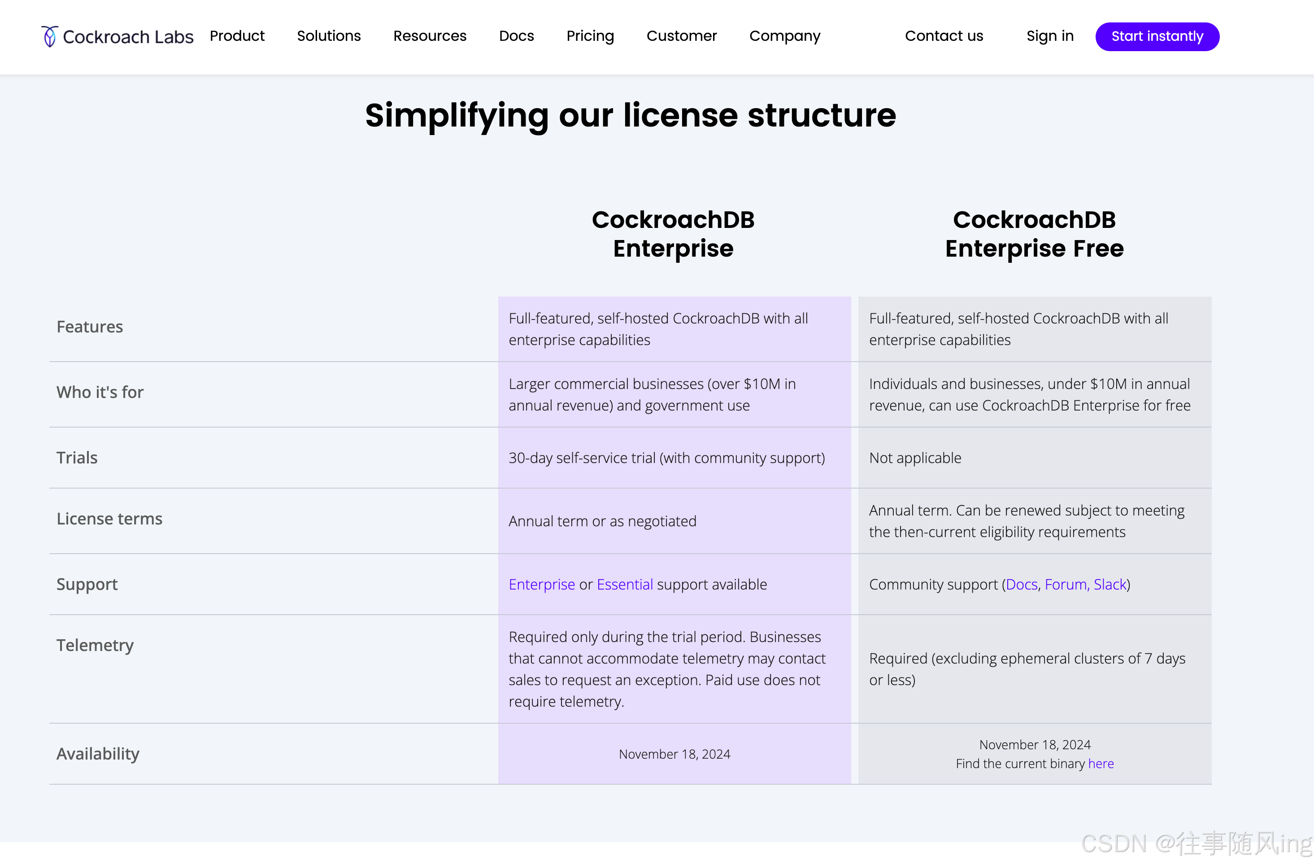The width and height of the screenshot is (1314, 865).
Task: Expand the Resources menu
Action: tap(430, 36)
